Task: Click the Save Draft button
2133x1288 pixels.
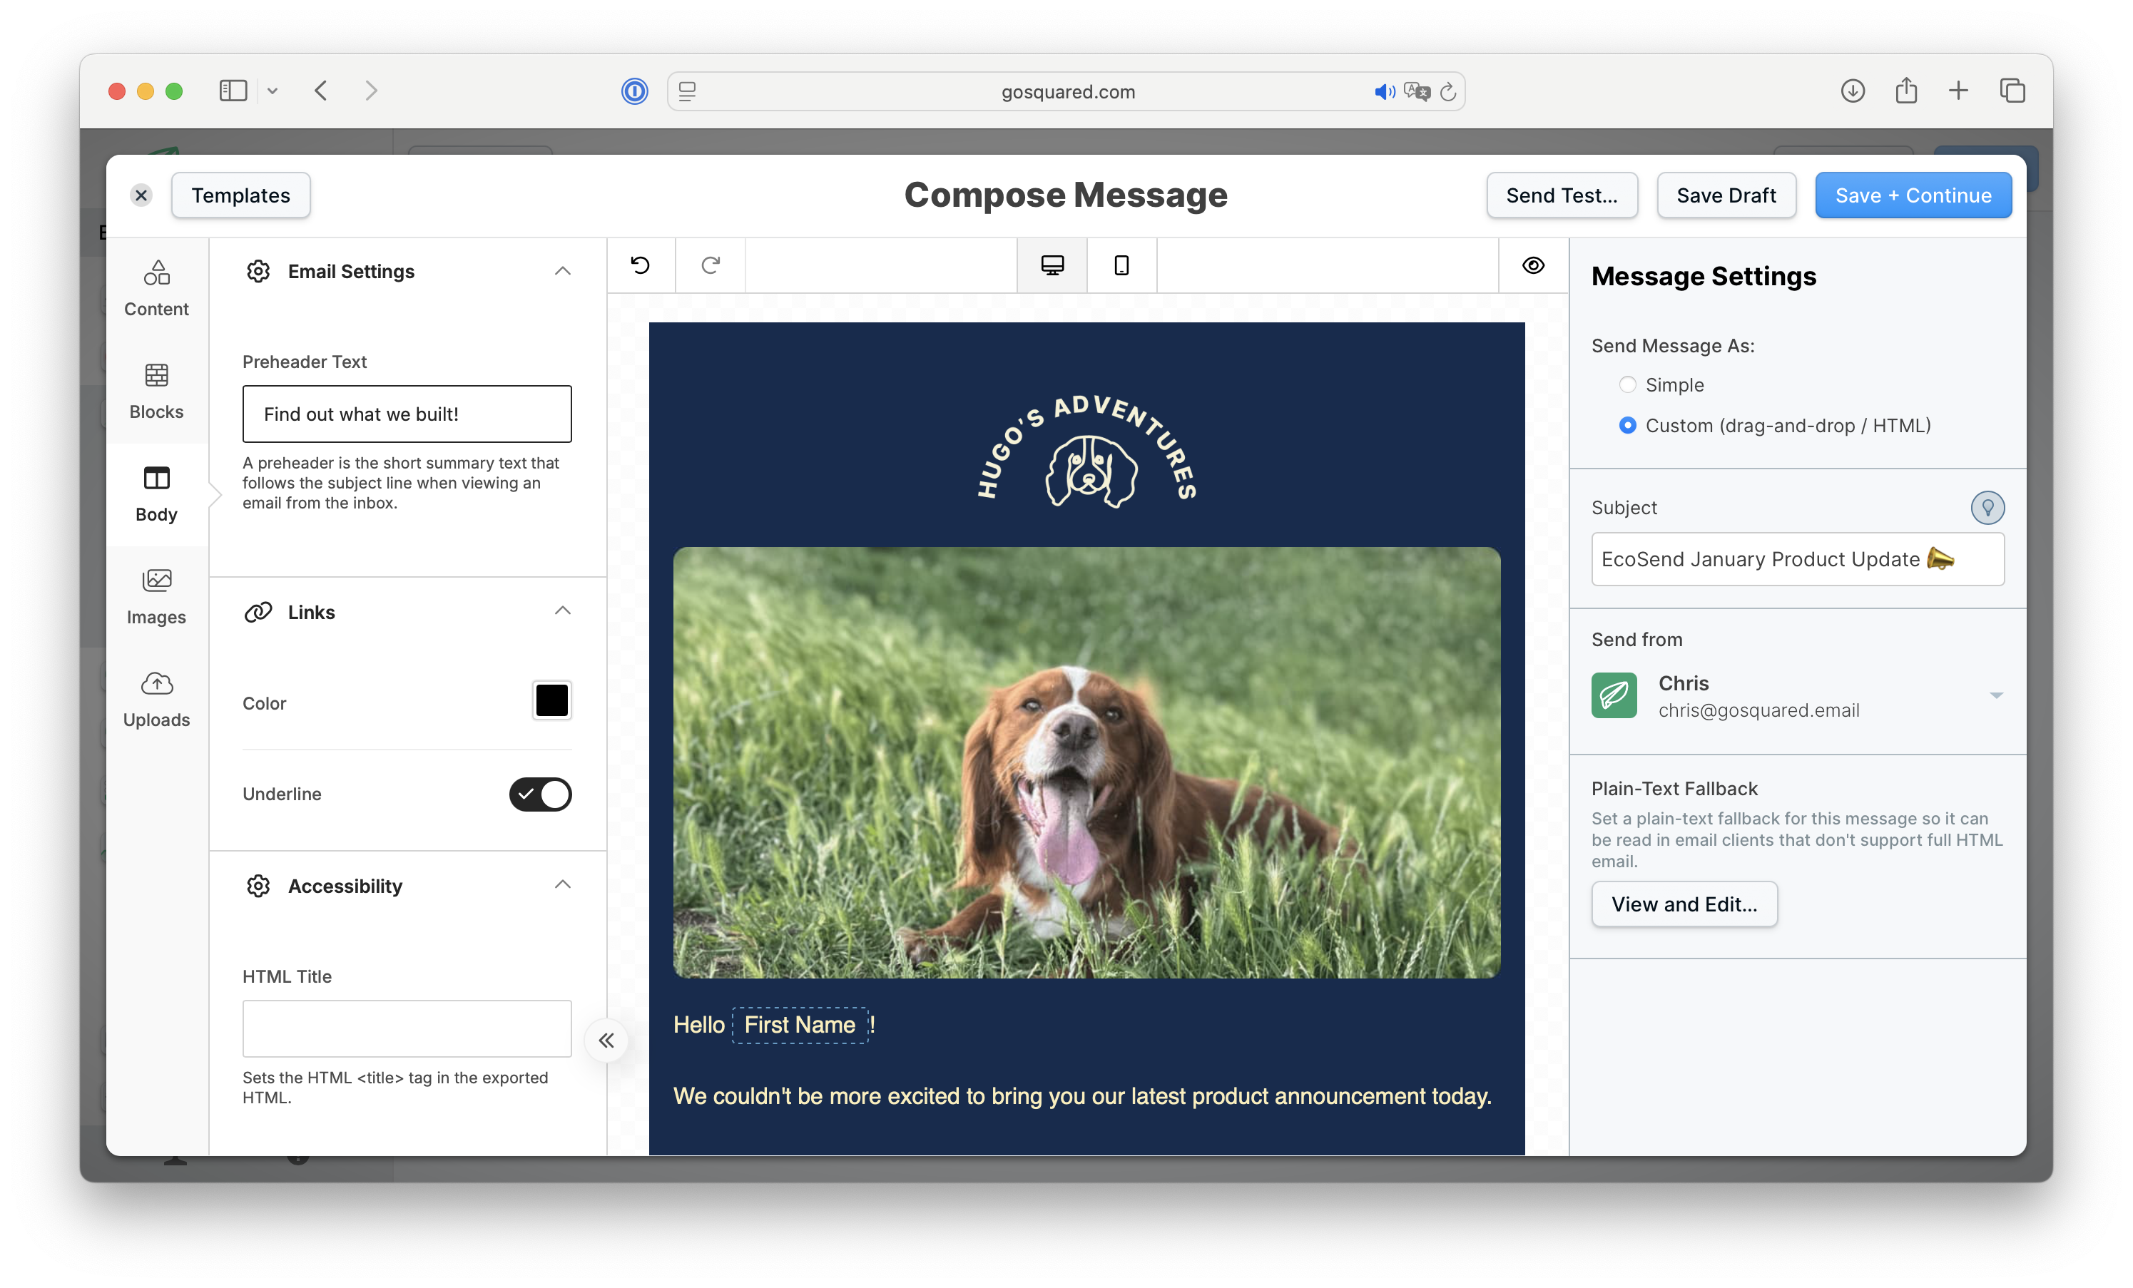Action: [1725, 195]
